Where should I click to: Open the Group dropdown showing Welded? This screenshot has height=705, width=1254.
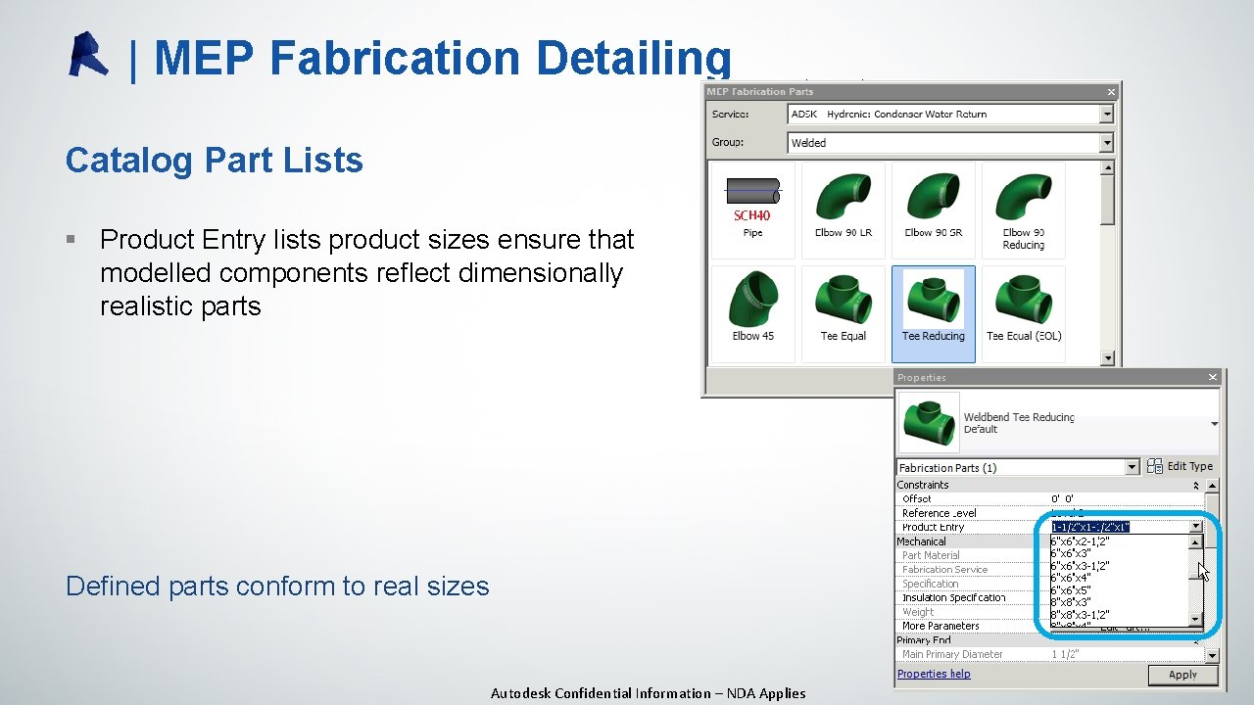[1106, 143]
